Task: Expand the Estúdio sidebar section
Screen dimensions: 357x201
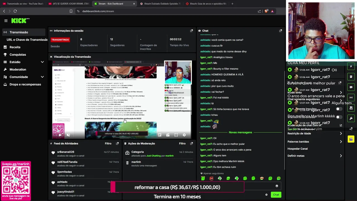Action: [x=42, y=62]
